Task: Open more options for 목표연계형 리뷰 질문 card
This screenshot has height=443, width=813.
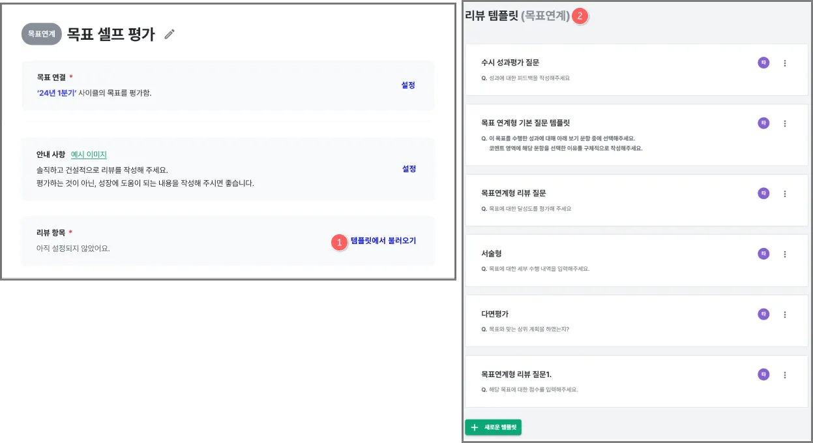Action: tap(785, 194)
